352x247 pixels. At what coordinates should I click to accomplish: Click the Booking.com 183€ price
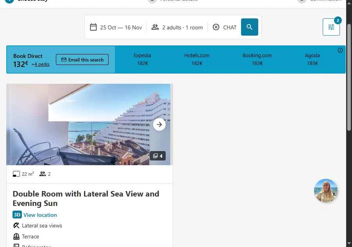click(257, 59)
